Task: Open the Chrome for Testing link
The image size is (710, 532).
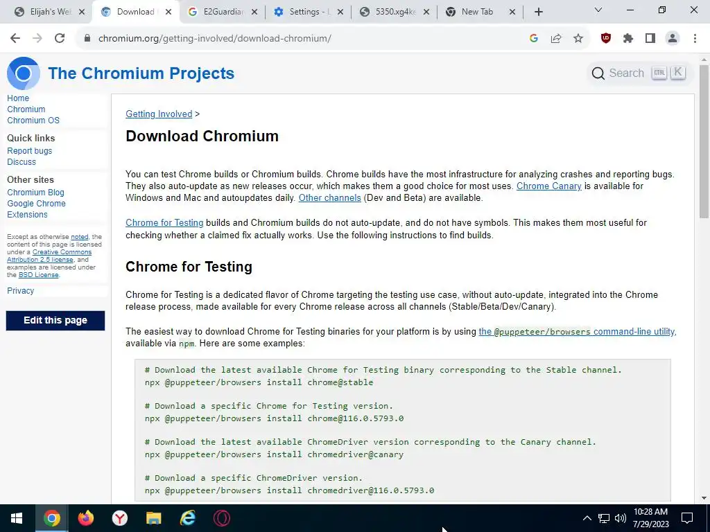Action: point(164,222)
